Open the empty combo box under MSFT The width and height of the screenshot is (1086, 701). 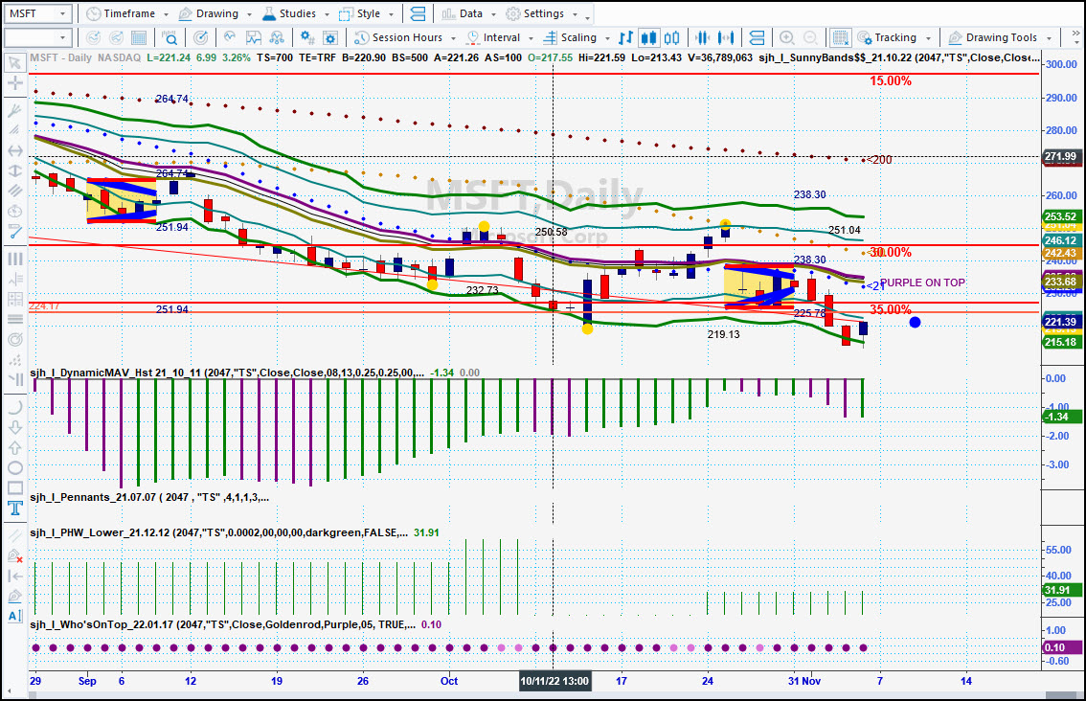point(38,37)
